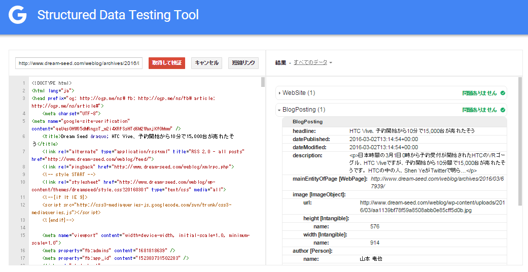Image resolution: width=528 pixels, height=272 pixels.
Task: Click the author name 山本 竜也
Action: [371, 259]
